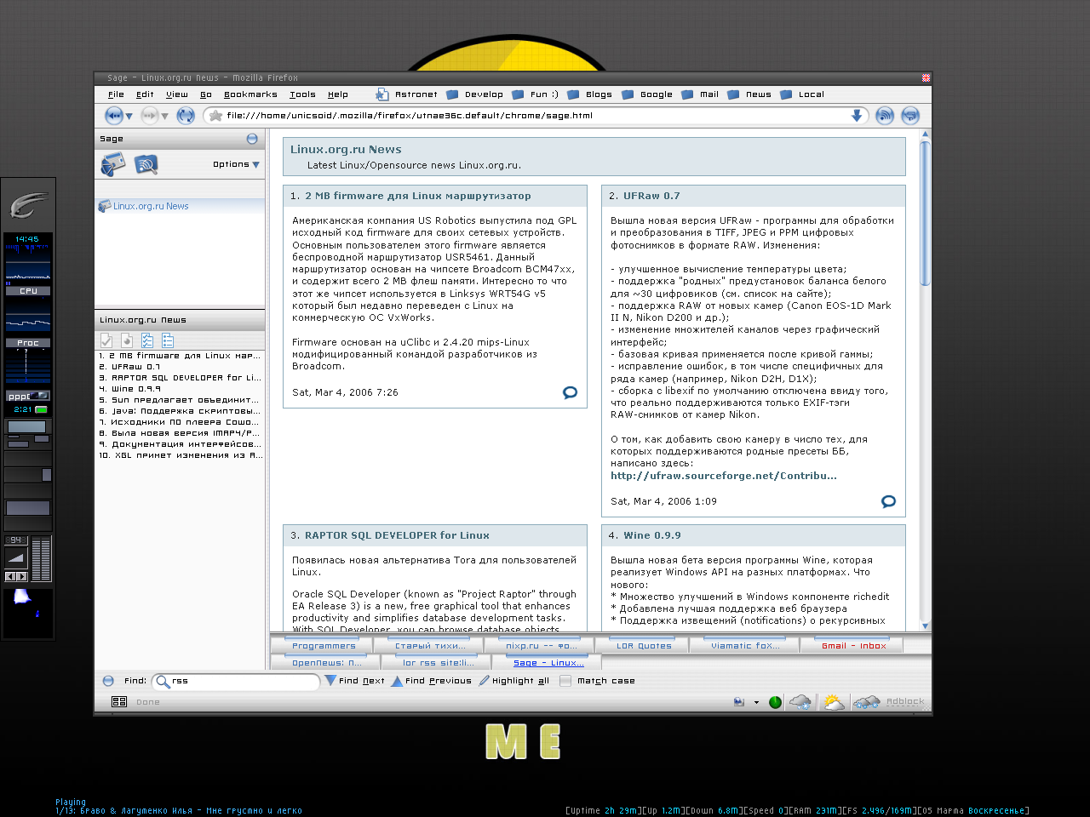Click the Adblock status bar label

905,702
